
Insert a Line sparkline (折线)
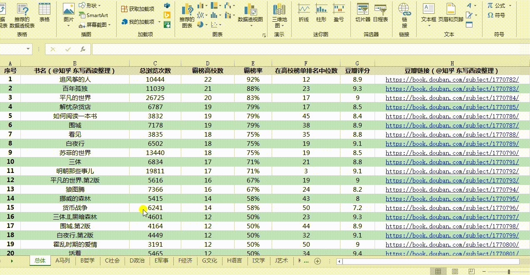click(x=304, y=13)
